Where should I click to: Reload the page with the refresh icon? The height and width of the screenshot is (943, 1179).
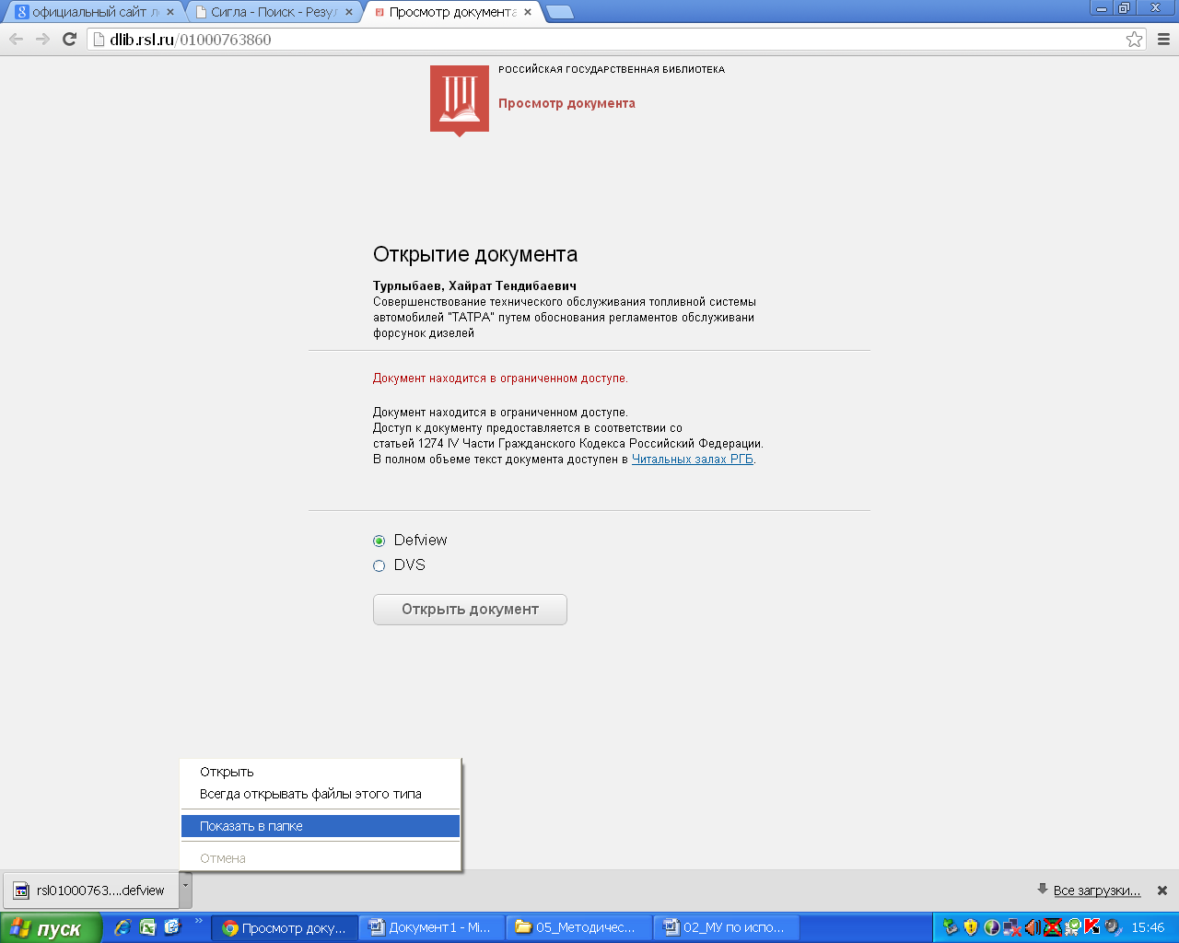(69, 39)
